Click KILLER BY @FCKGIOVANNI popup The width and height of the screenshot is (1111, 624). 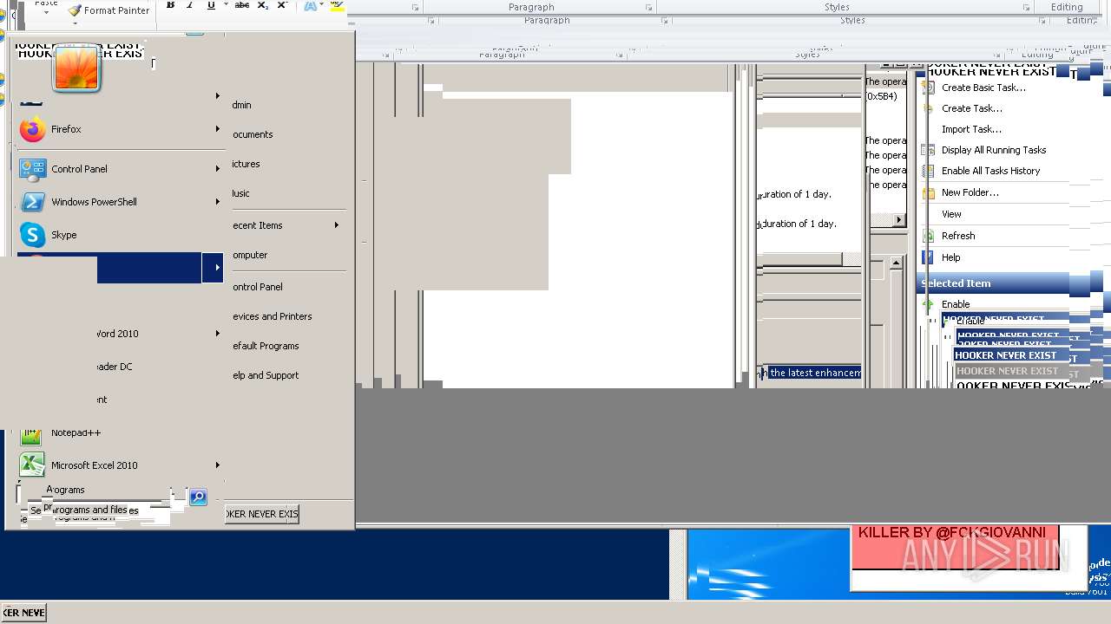(955, 547)
